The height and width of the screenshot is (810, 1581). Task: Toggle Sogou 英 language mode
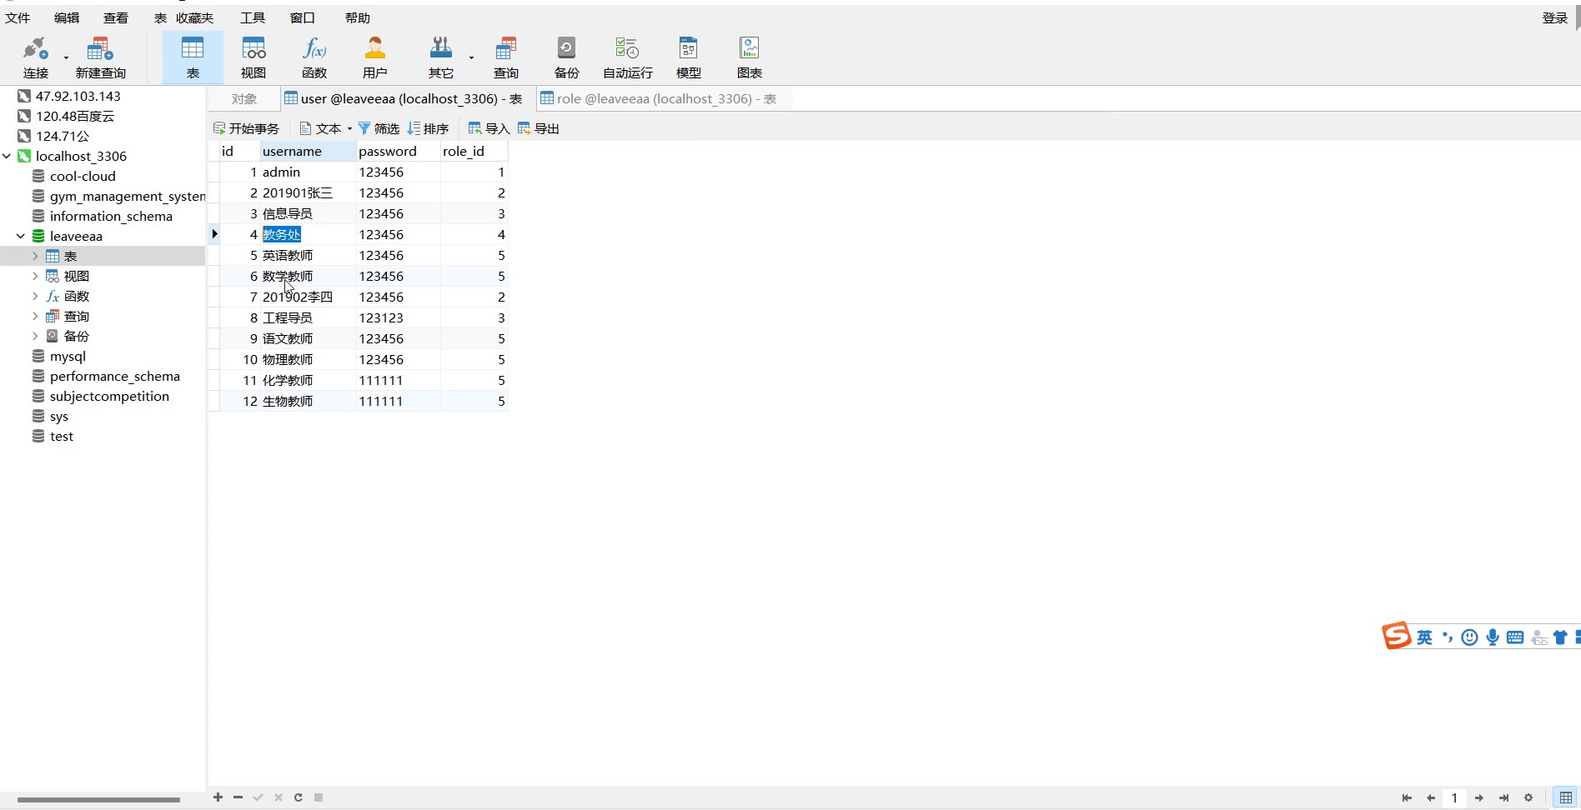pyautogui.click(x=1424, y=637)
